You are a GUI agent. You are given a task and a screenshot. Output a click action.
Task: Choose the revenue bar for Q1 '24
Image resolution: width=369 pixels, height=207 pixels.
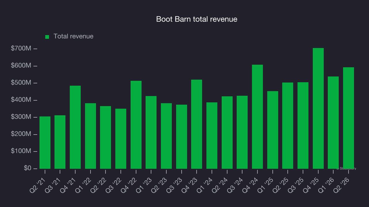212,135
